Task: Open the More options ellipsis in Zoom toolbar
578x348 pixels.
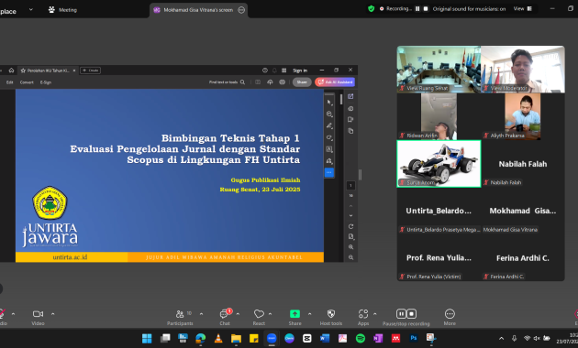Action: 450,317
